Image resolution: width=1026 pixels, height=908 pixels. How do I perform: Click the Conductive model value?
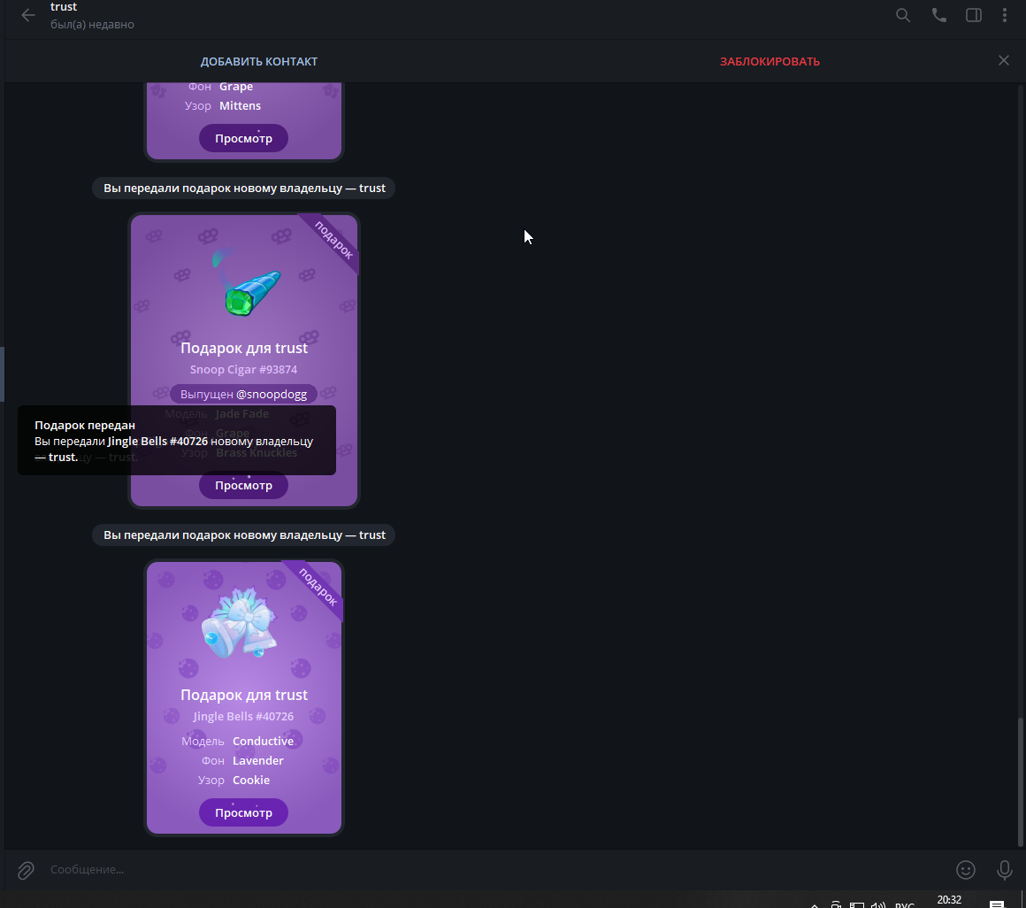[x=263, y=741]
